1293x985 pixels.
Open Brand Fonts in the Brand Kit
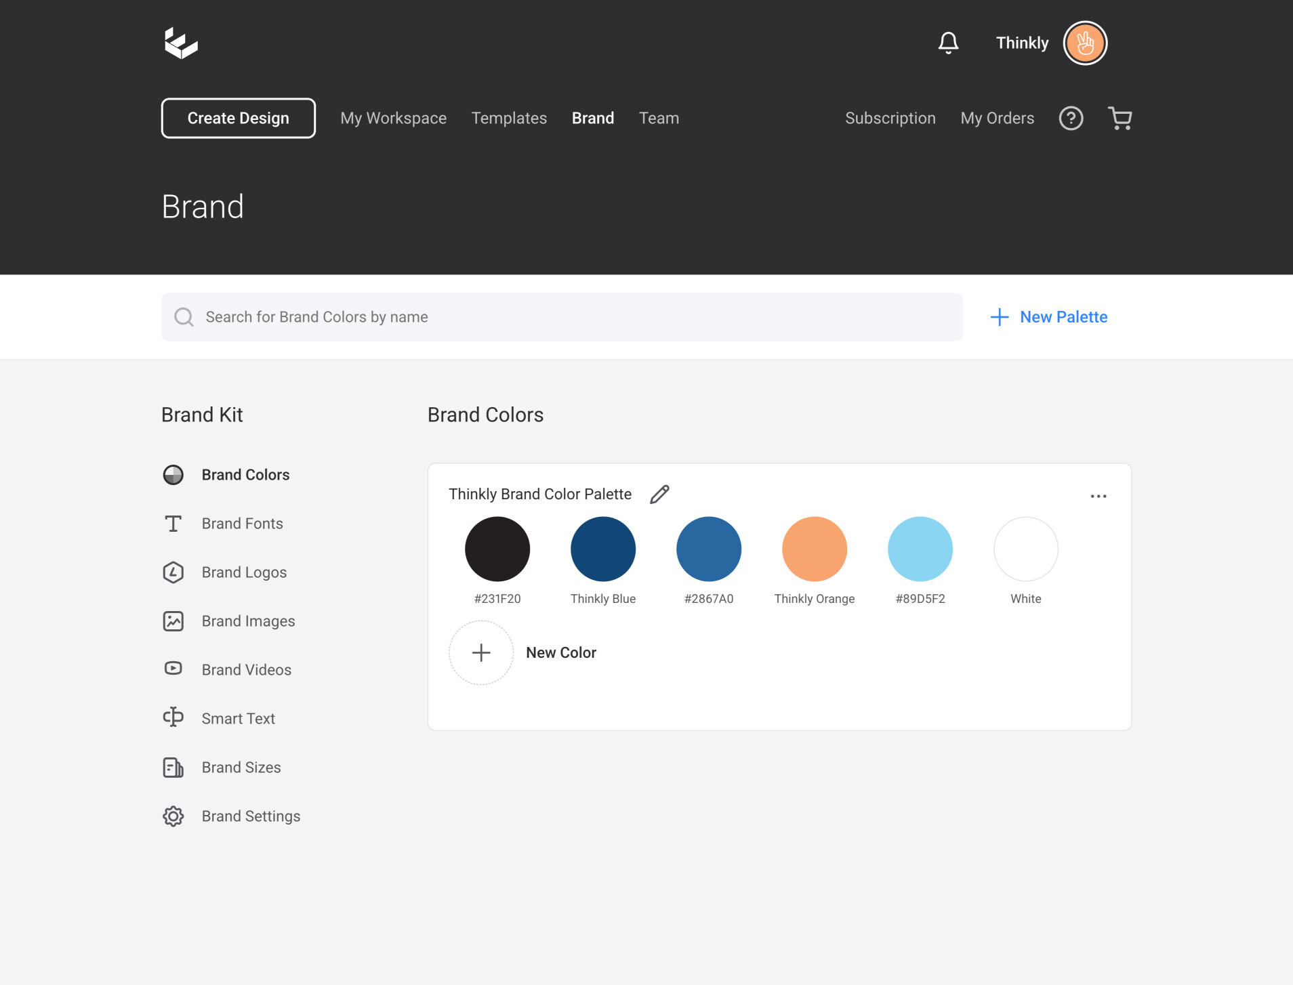coord(242,524)
